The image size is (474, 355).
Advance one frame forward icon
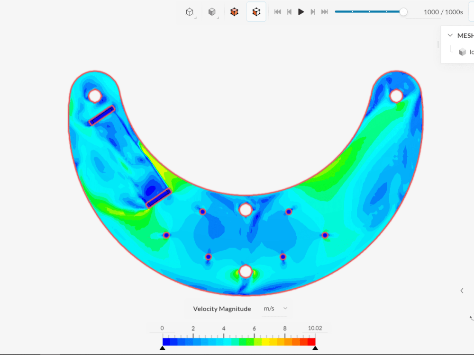pos(313,12)
